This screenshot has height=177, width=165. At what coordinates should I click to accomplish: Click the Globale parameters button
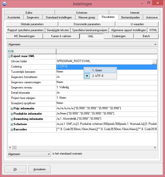32,24
